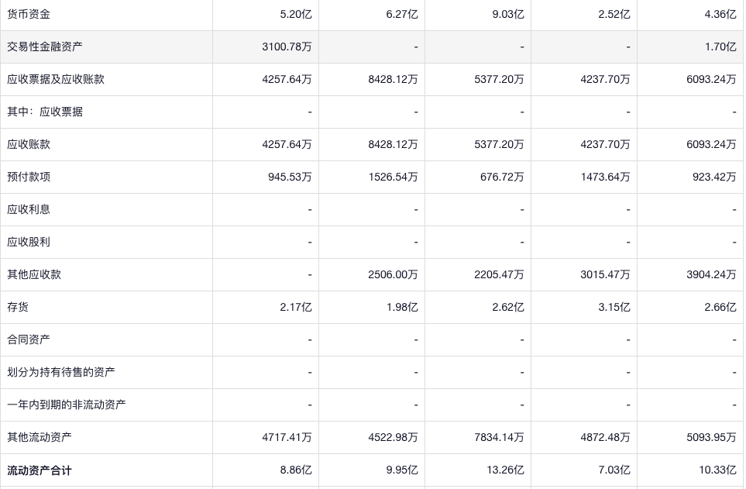Click the 其他流动资产 row label
The width and height of the screenshot is (746, 489).
coord(40,437)
